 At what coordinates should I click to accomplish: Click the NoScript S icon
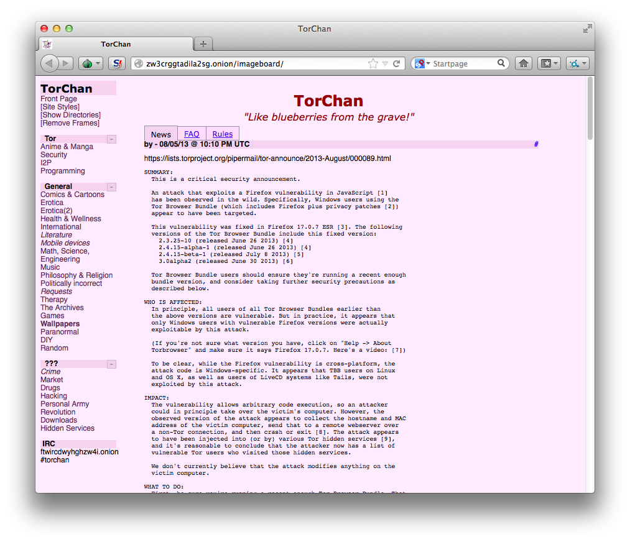118,63
